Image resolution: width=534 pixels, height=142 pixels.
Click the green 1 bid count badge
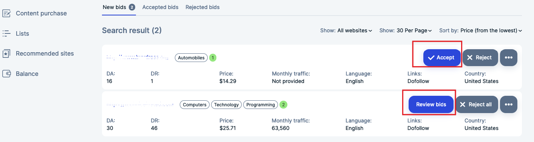click(213, 58)
